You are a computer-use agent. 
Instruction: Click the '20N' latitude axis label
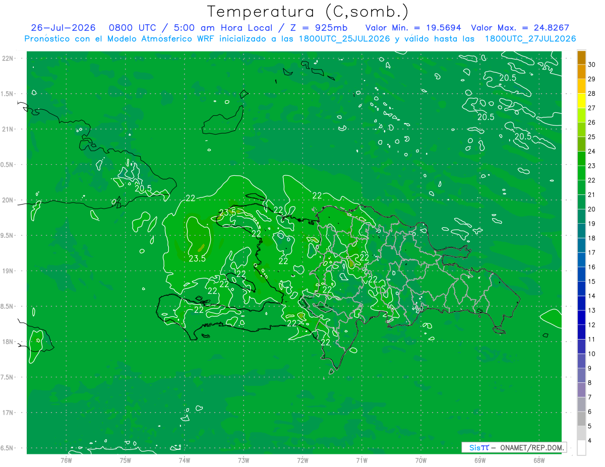[x=7, y=200]
